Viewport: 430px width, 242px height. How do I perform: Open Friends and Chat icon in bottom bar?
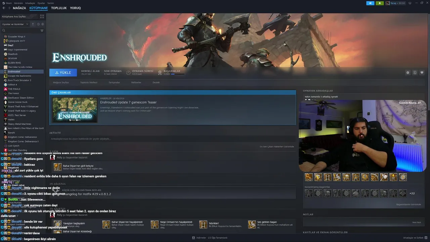pyautogui.click(x=427, y=238)
